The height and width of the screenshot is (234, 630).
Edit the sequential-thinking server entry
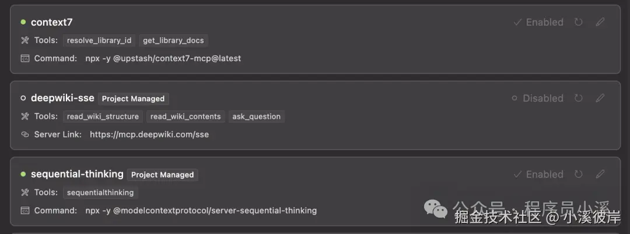pyautogui.click(x=600, y=174)
